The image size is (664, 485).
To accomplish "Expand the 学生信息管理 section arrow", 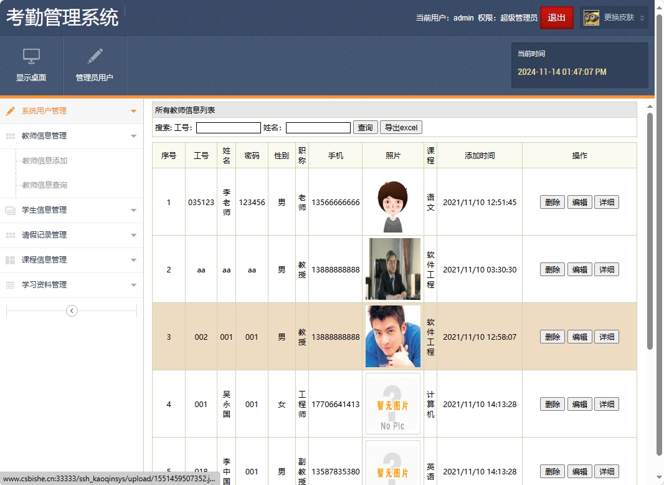I will [x=133, y=210].
